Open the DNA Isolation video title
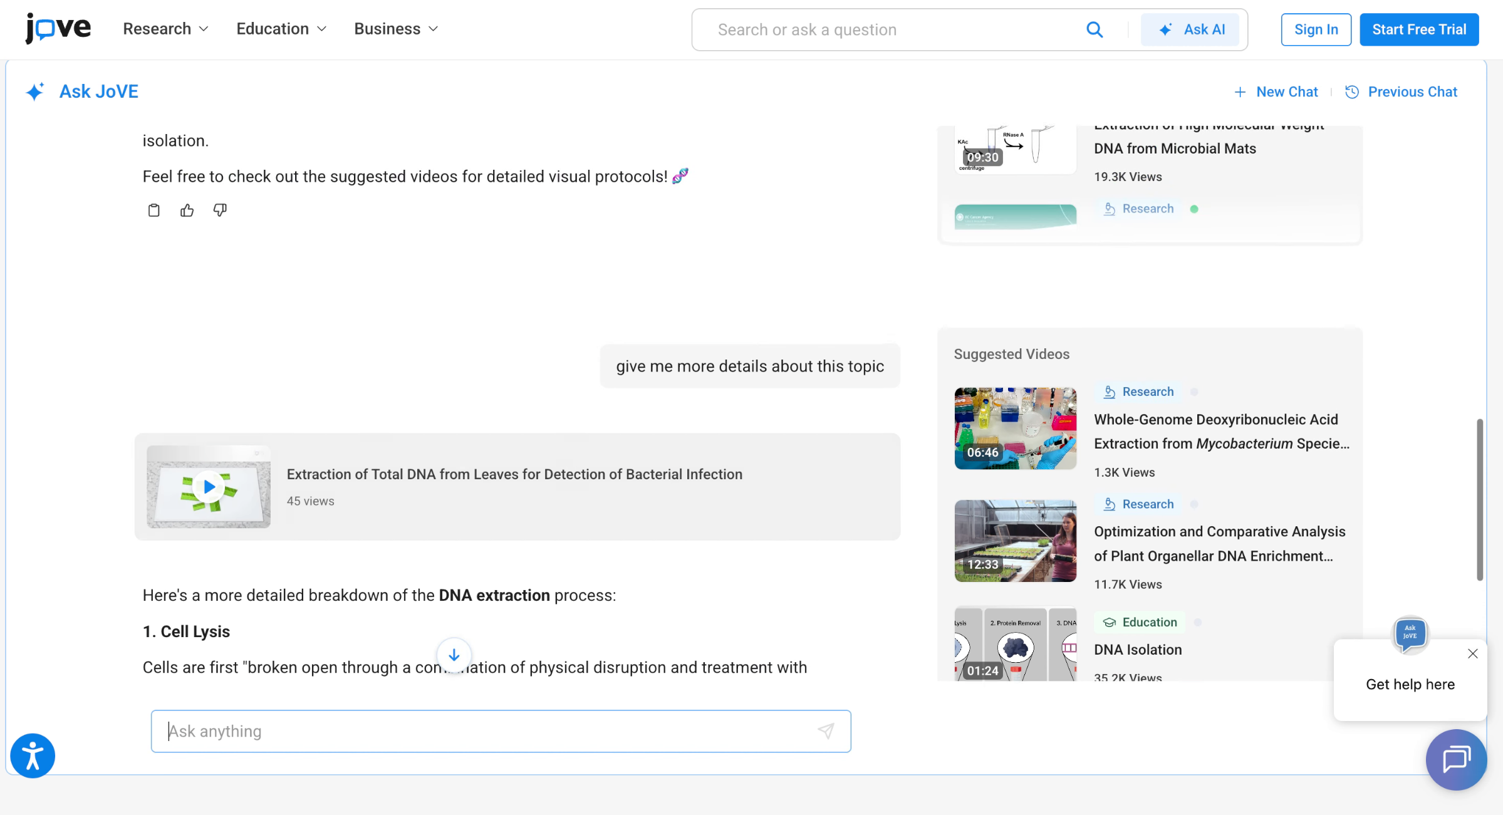 (1138, 650)
